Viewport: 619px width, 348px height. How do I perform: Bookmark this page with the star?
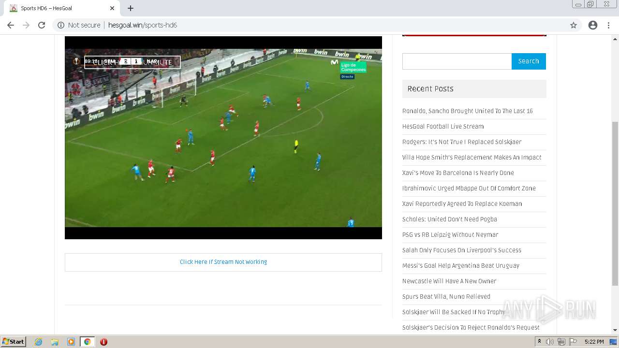tap(574, 25)
